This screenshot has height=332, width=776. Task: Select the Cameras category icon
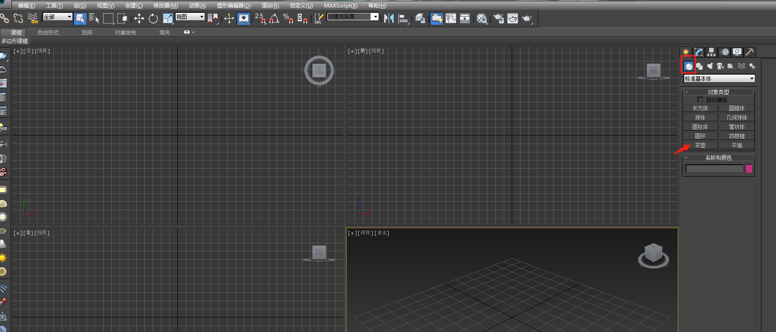tap(720, 66)
